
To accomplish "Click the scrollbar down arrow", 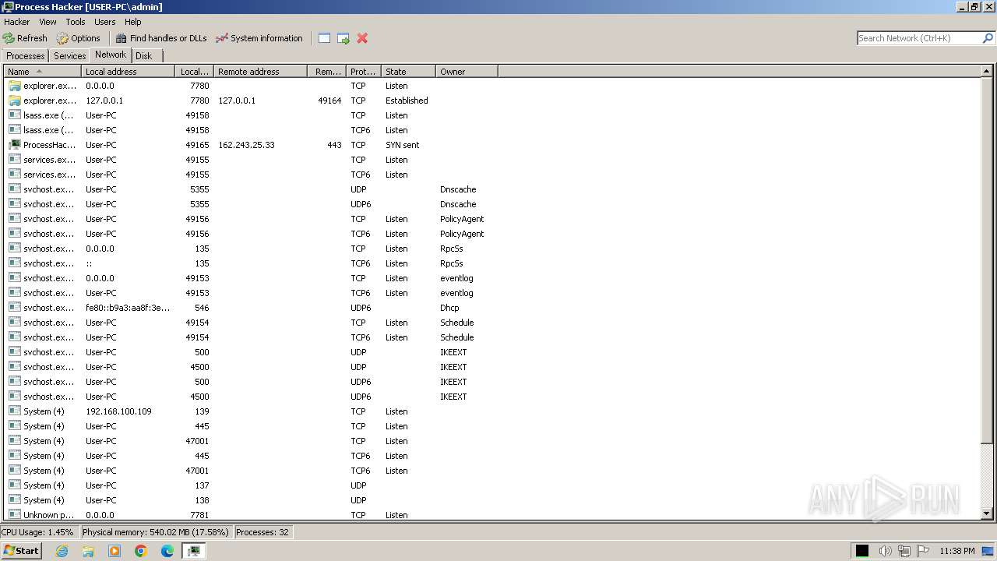I will [x=987, y=513].
